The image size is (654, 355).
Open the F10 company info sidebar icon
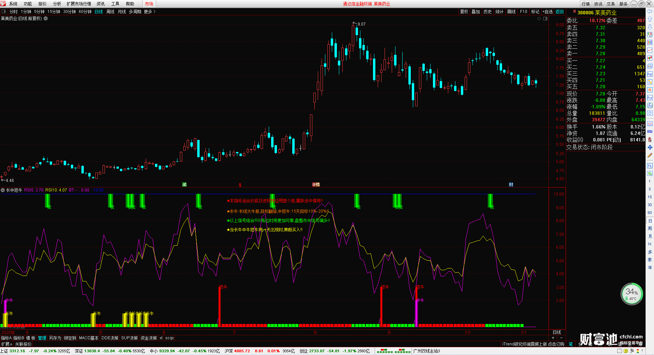(650, 74)
